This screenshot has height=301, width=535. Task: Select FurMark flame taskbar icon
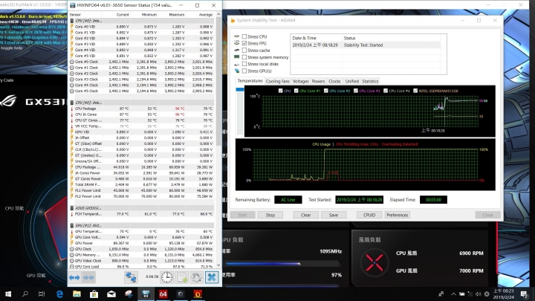tap(198, 294)
